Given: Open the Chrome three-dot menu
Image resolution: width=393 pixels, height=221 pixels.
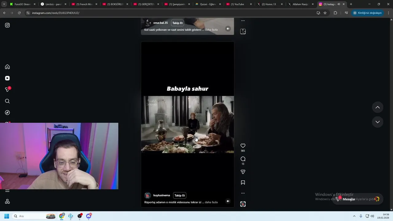Looking at the screenshot, I should click(389, 13).
